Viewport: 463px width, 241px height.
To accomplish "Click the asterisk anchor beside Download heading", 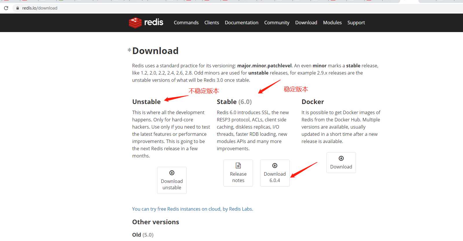I will (129, 50).
